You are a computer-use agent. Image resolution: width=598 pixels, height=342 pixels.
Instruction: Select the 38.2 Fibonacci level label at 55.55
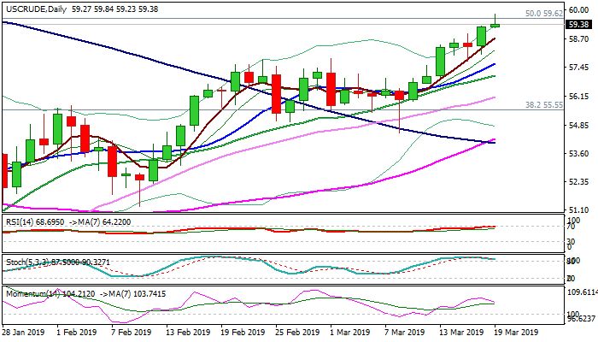[543, 104]
